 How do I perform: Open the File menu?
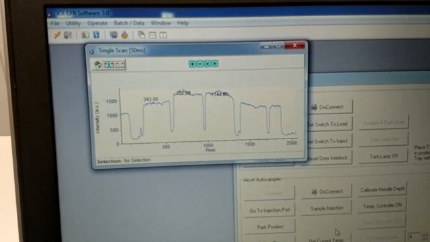[x=55, y=24]
